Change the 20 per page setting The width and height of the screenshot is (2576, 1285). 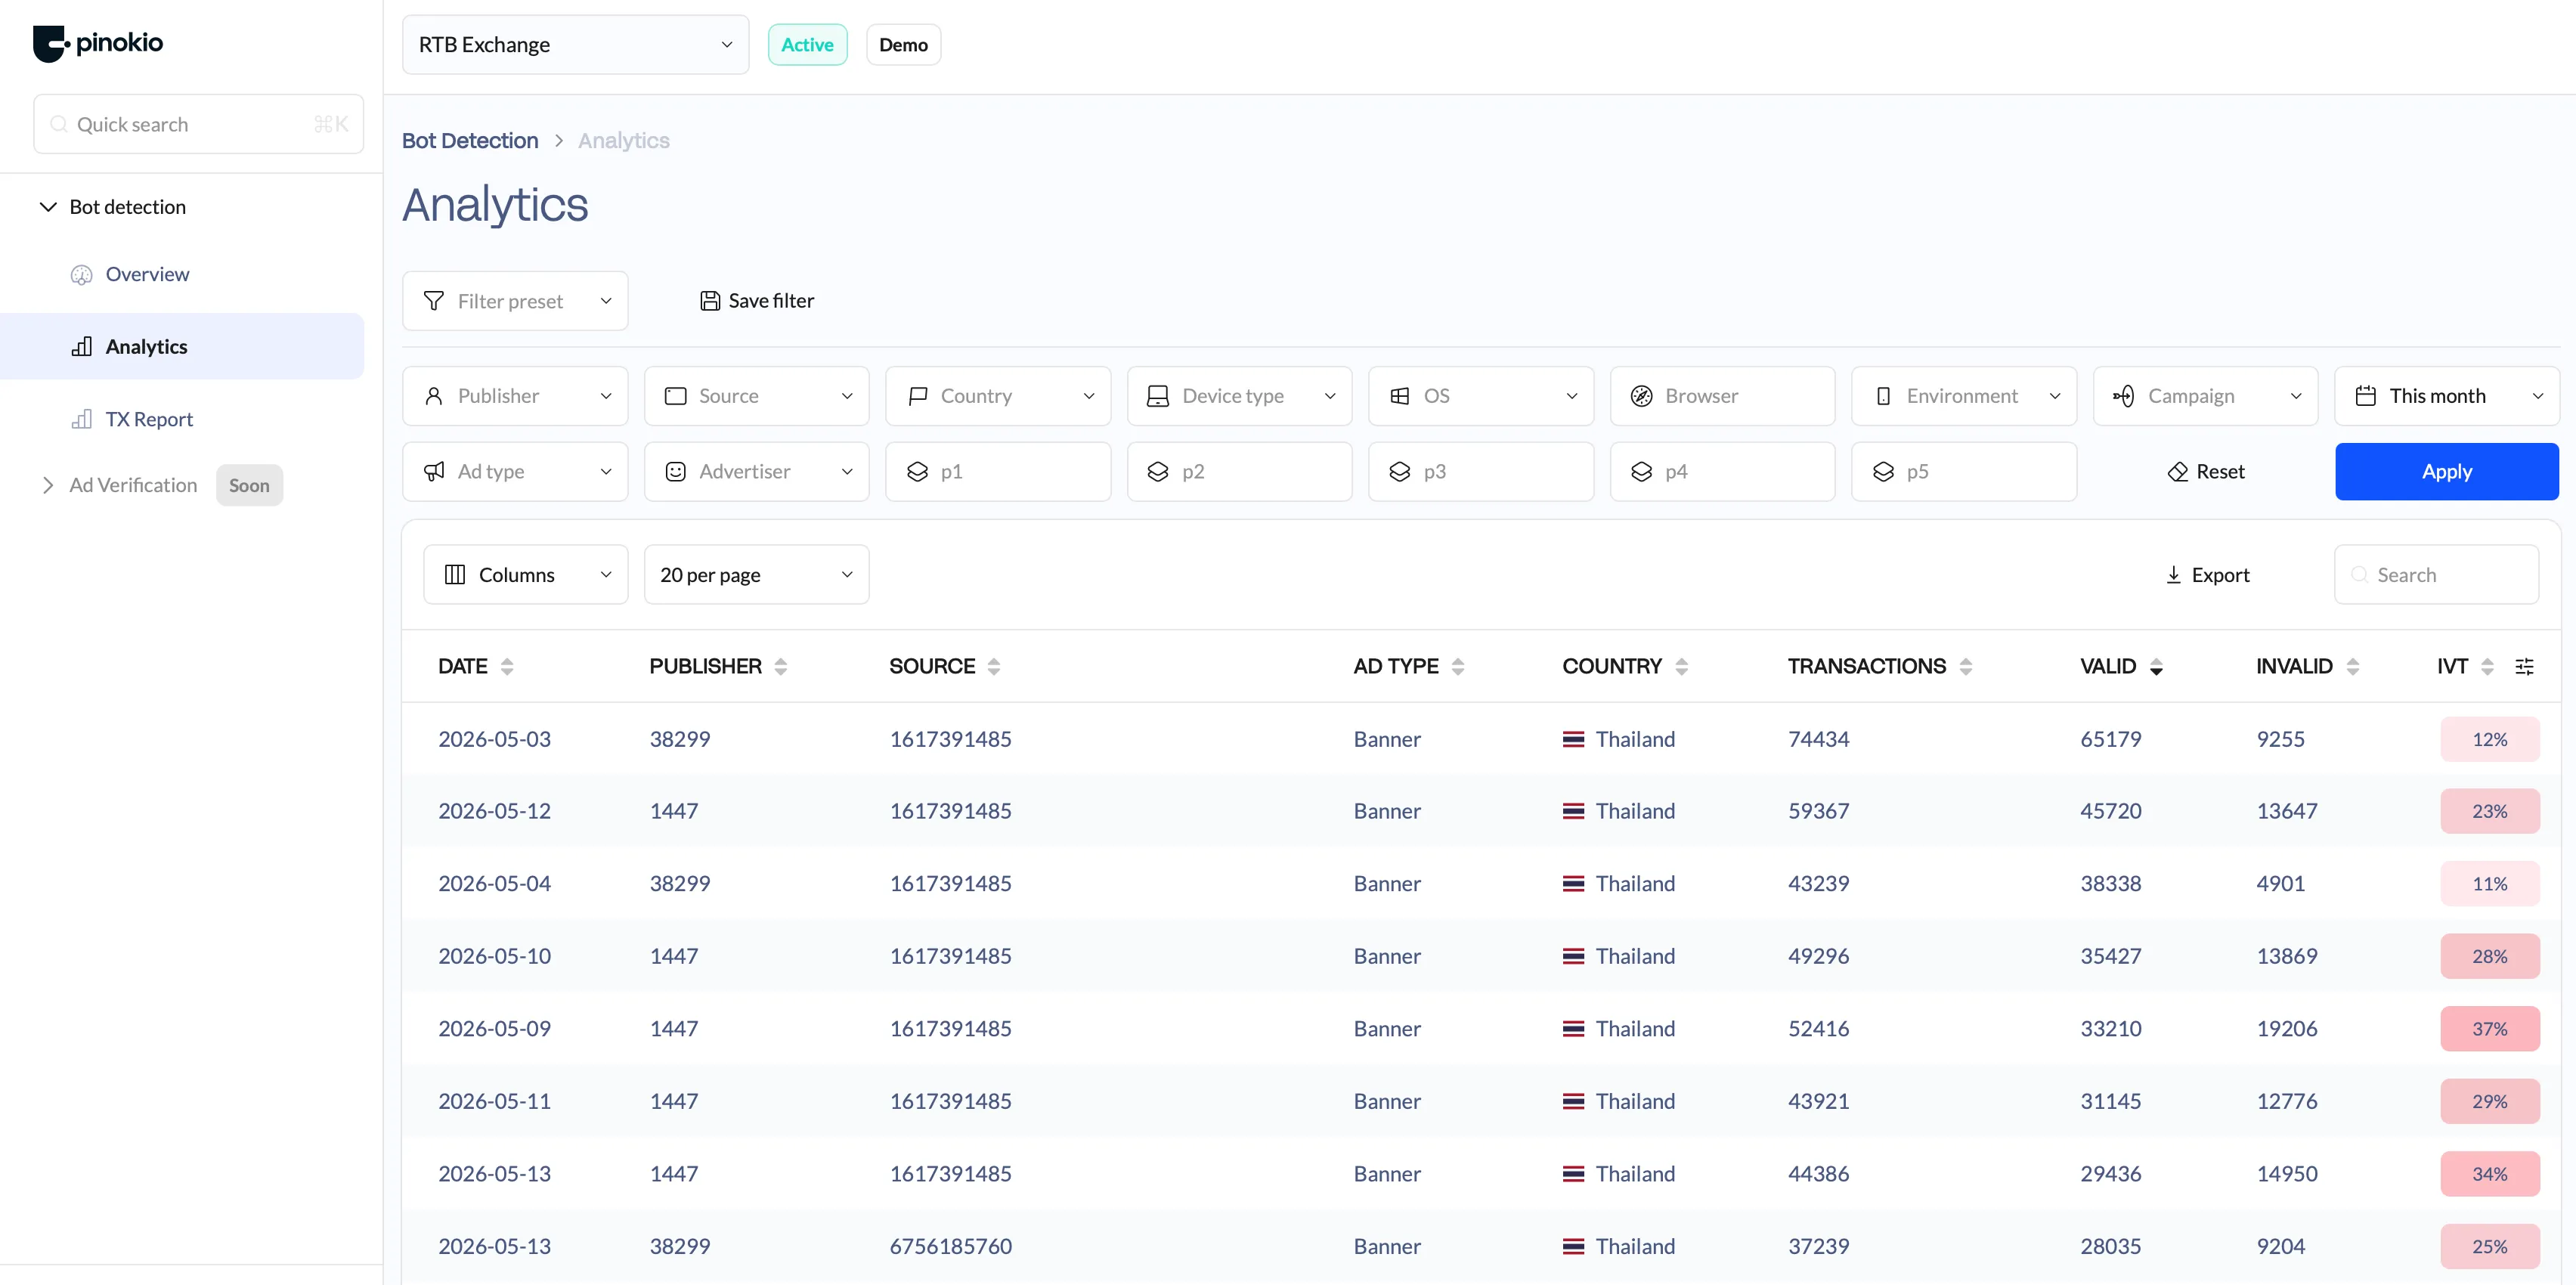point(757,575)
